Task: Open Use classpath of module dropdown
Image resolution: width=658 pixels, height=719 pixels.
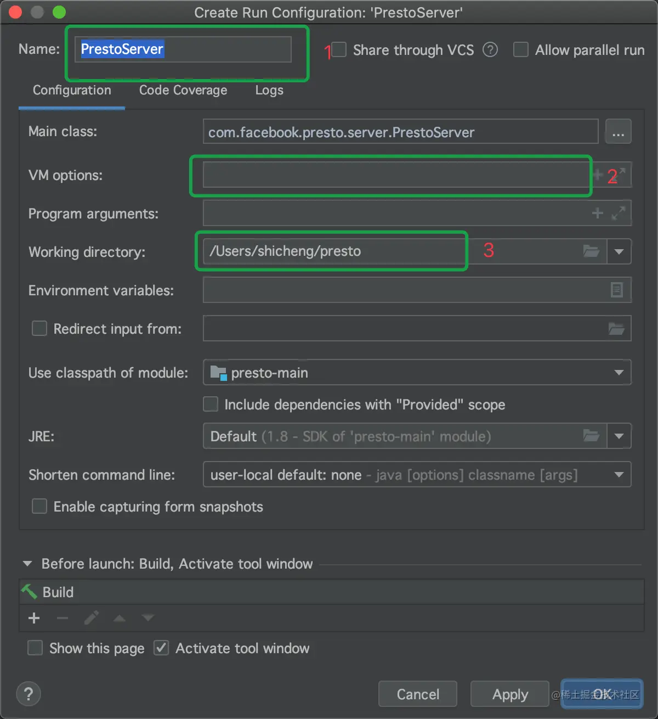Action: (619, 373)
